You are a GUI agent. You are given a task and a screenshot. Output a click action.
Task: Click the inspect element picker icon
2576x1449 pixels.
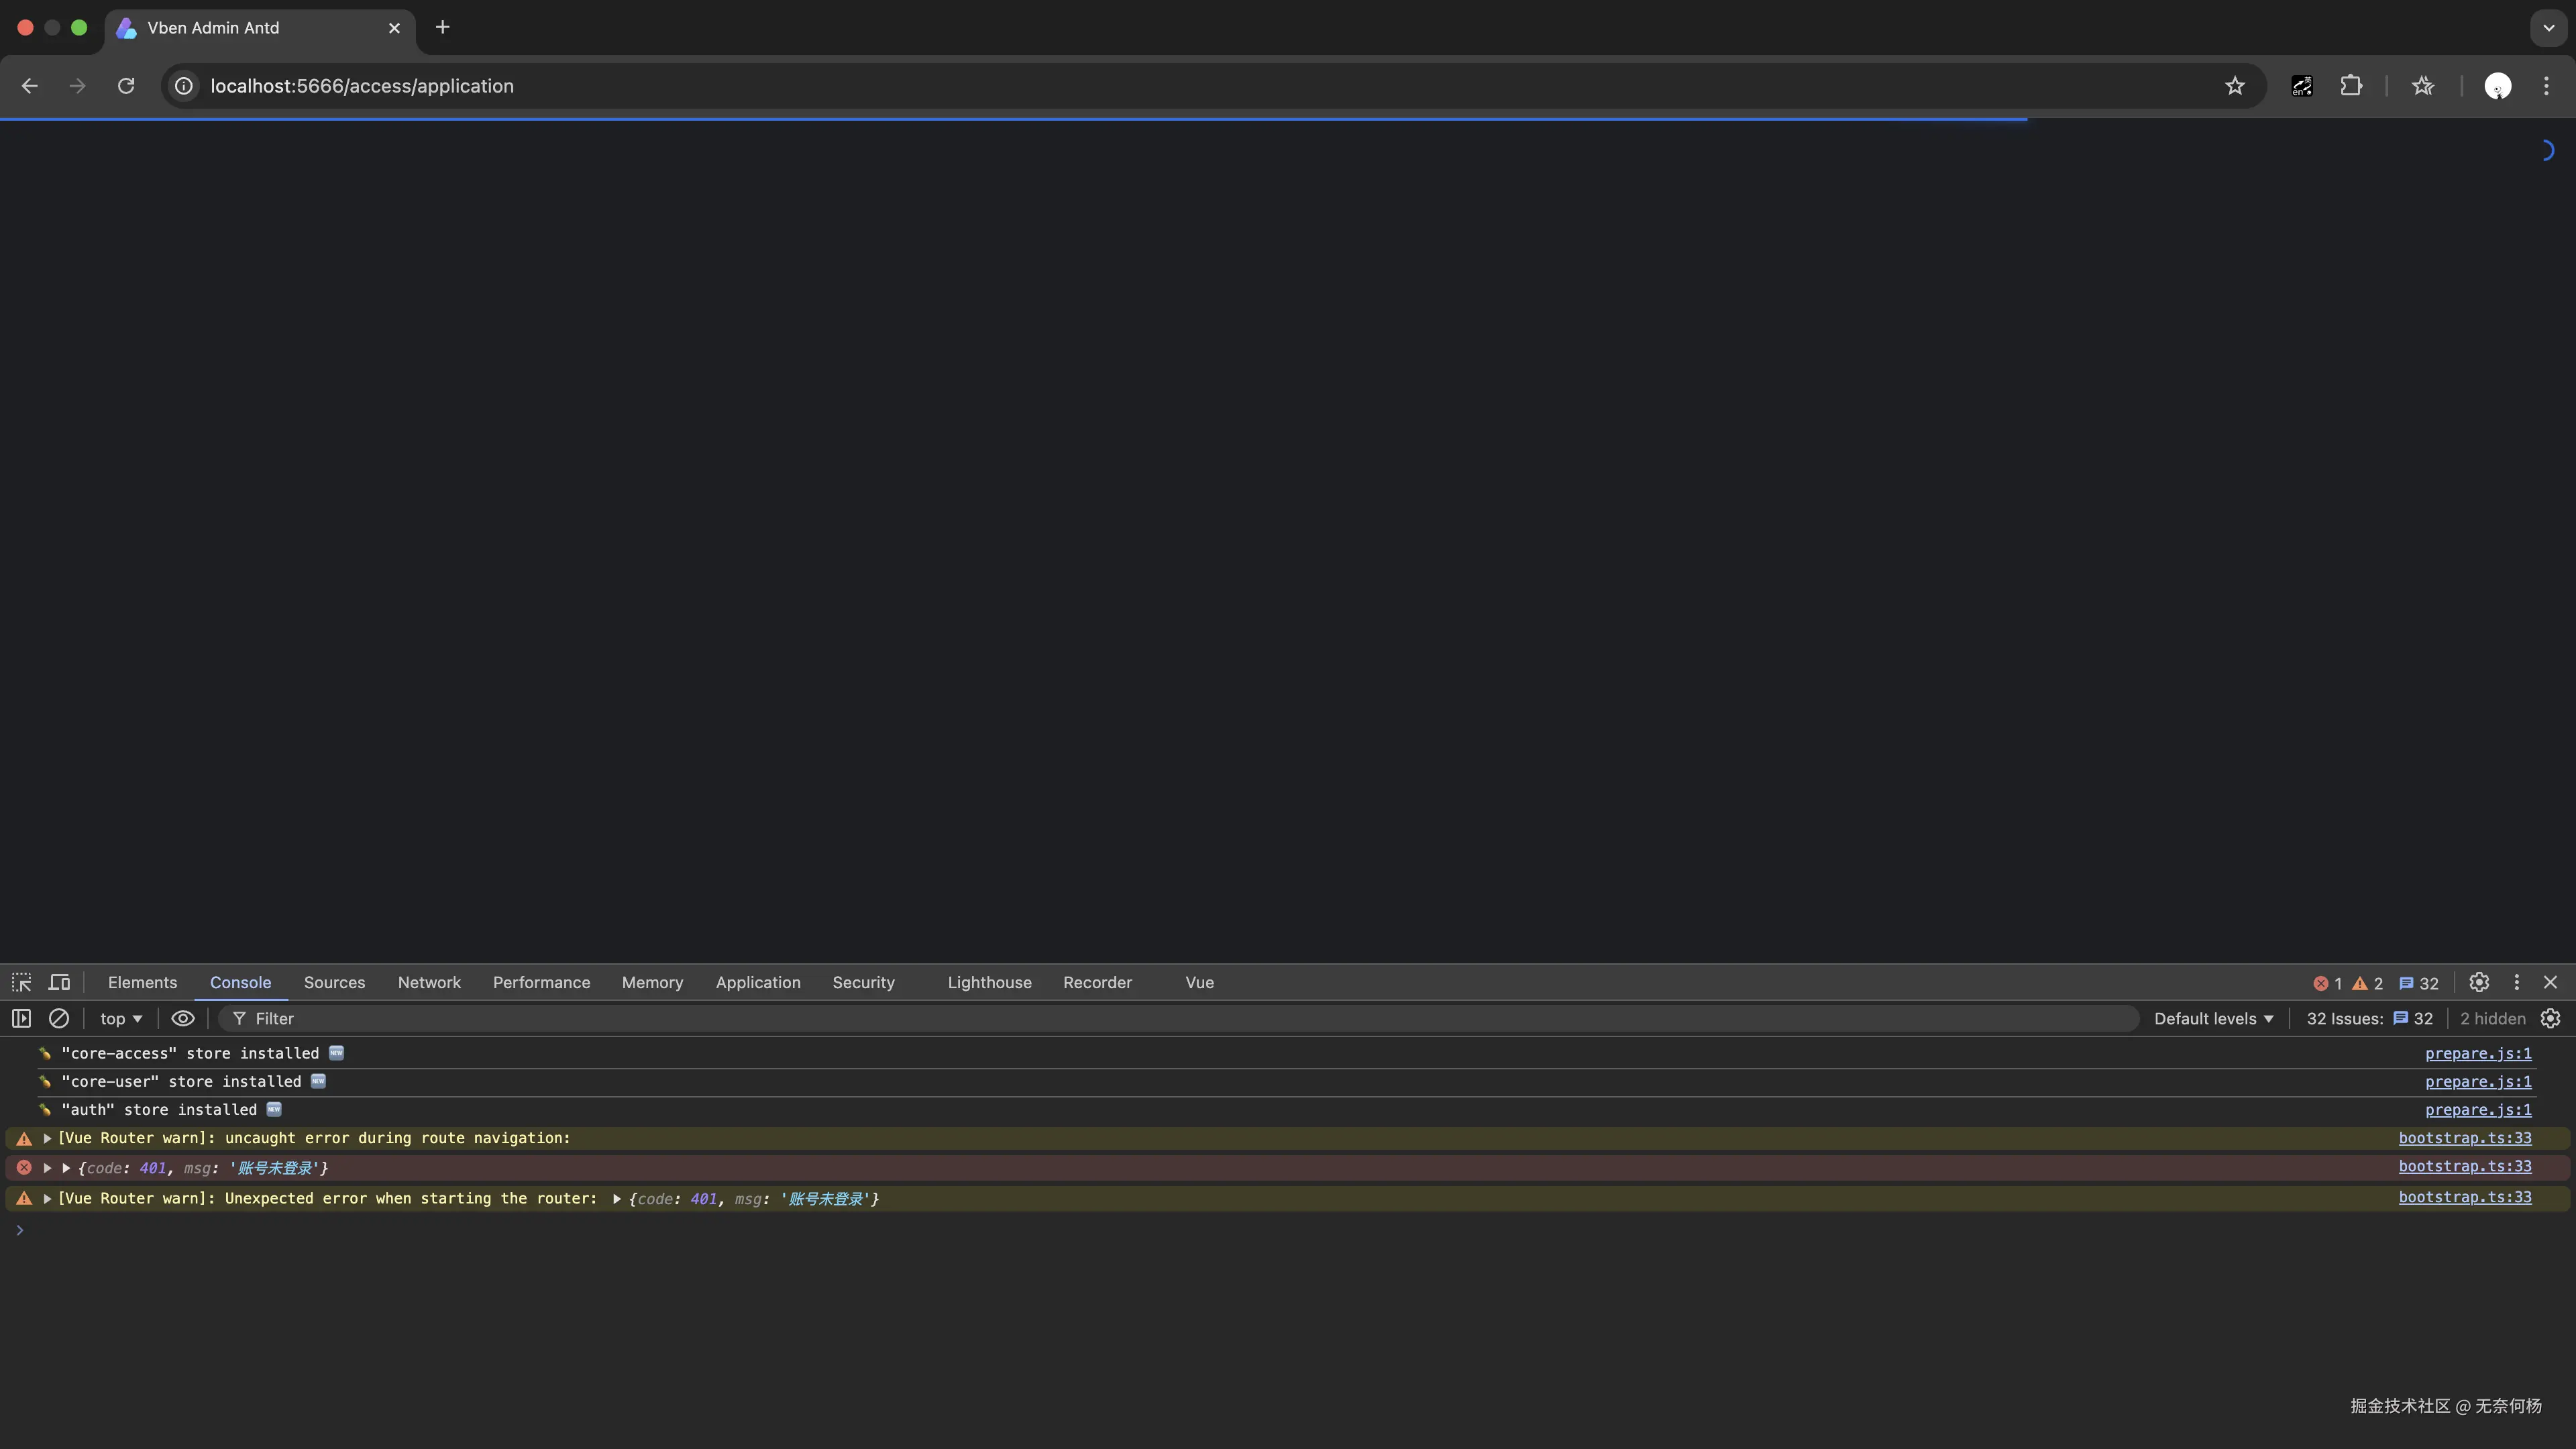pos(21,982)
